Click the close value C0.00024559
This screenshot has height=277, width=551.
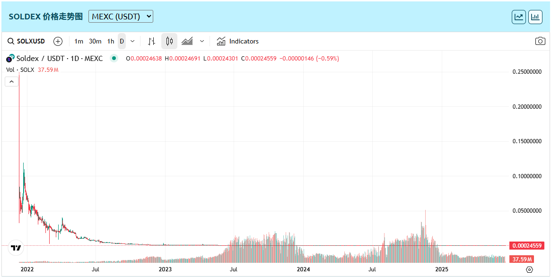click(x=258, y=59)
